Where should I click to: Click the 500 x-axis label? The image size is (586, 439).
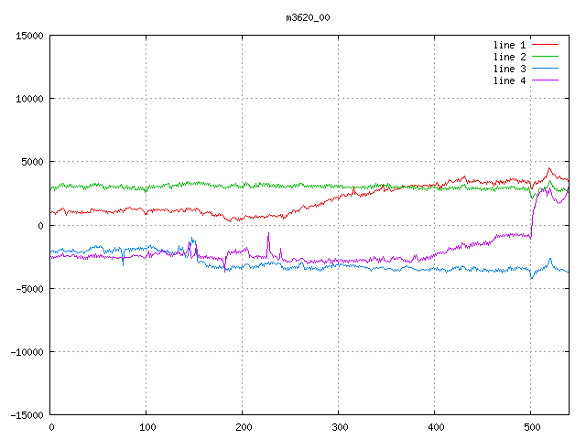tap(532, 427)
